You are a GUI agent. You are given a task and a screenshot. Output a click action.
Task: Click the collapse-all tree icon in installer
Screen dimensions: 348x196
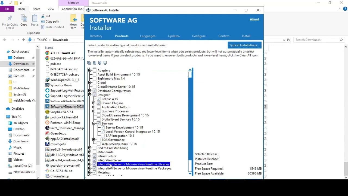94,63
